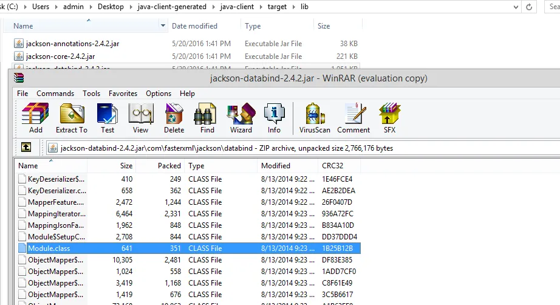
Task: Open the Tools menu
Action: point(92,94)
